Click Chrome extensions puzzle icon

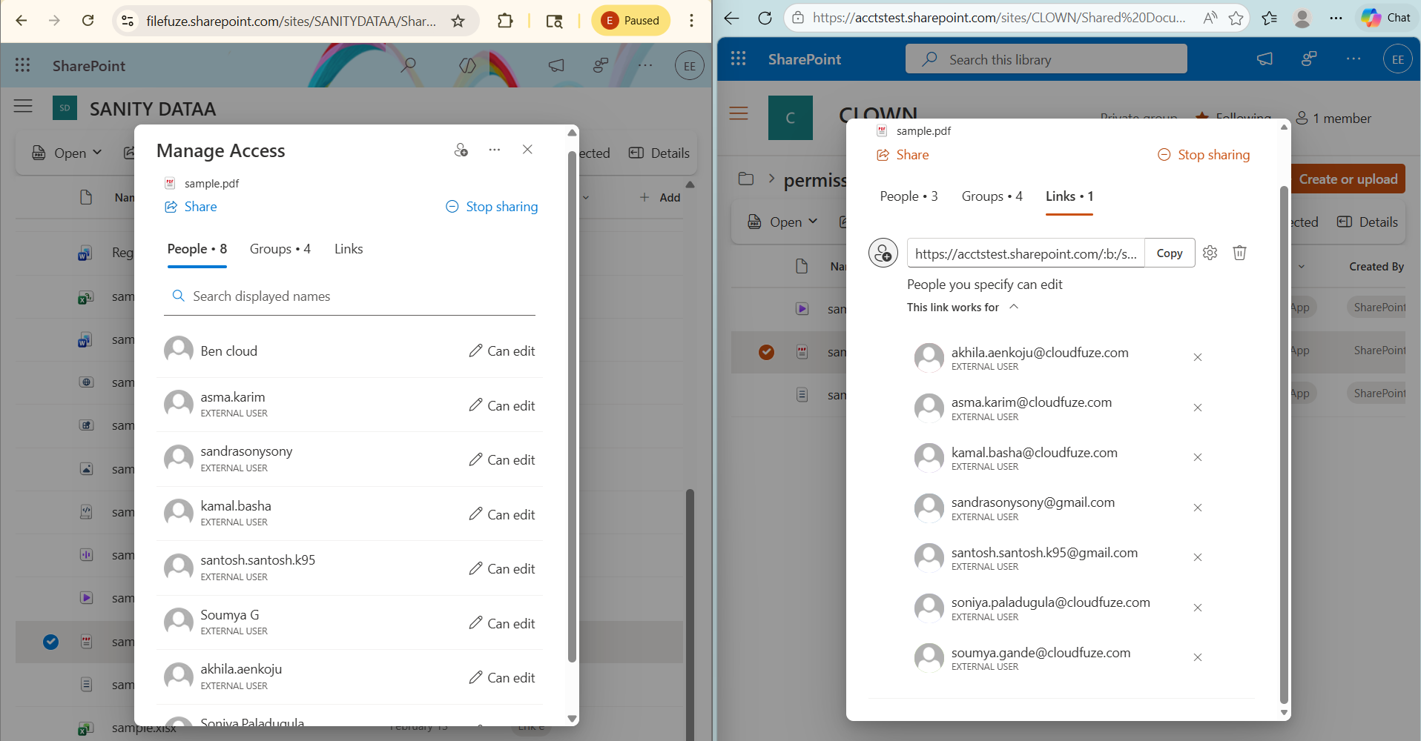tap(505, 21)
